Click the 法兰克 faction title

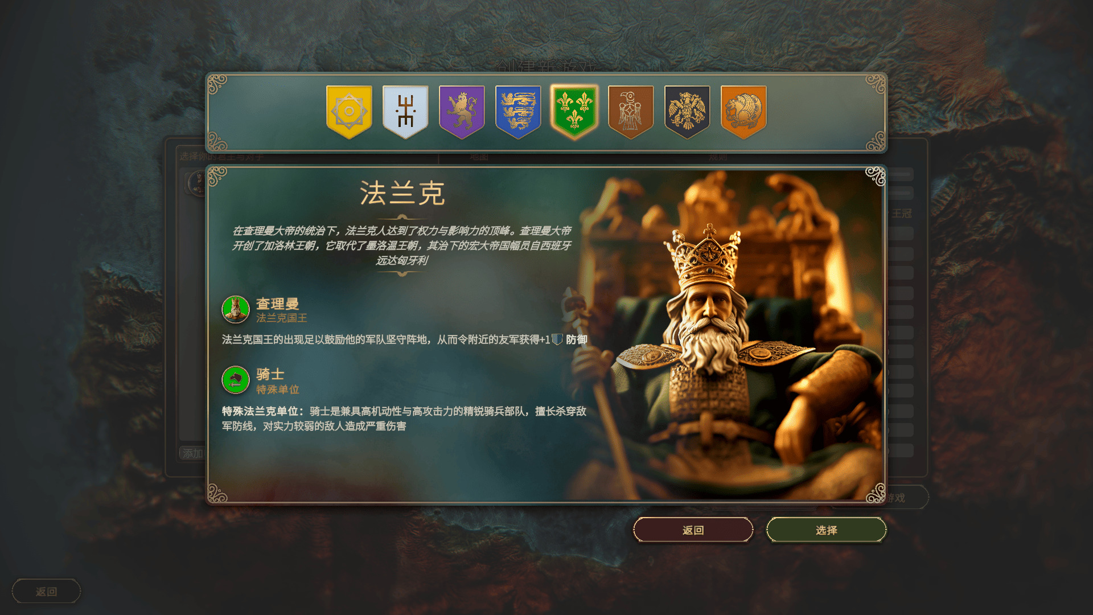click(x=402, y=194)
